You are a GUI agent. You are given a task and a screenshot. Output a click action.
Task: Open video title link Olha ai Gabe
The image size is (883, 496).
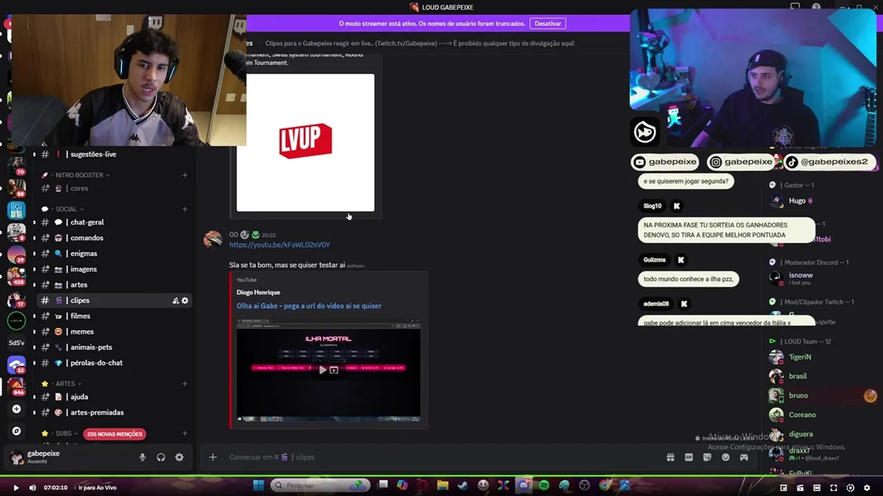309,306
